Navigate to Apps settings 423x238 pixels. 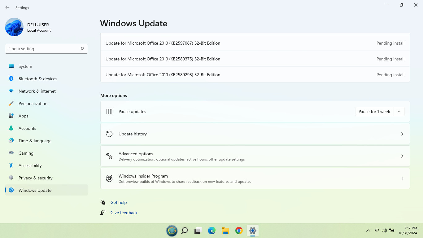click(x=46, y=116)
